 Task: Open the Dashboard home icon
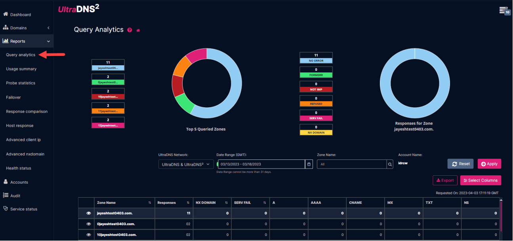click(x=6, y=14)
